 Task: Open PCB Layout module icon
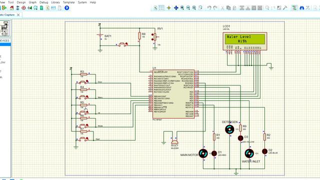click(x=23, y=8)
